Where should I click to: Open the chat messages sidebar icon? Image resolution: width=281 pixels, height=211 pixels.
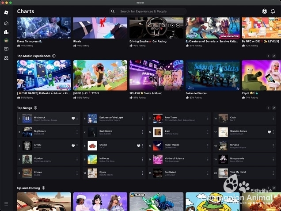pos(6,49)
